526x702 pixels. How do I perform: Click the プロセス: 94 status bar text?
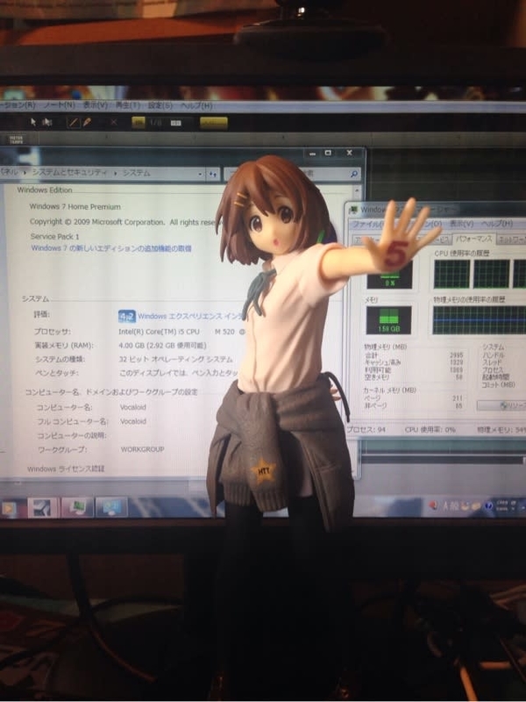point(366,429)
